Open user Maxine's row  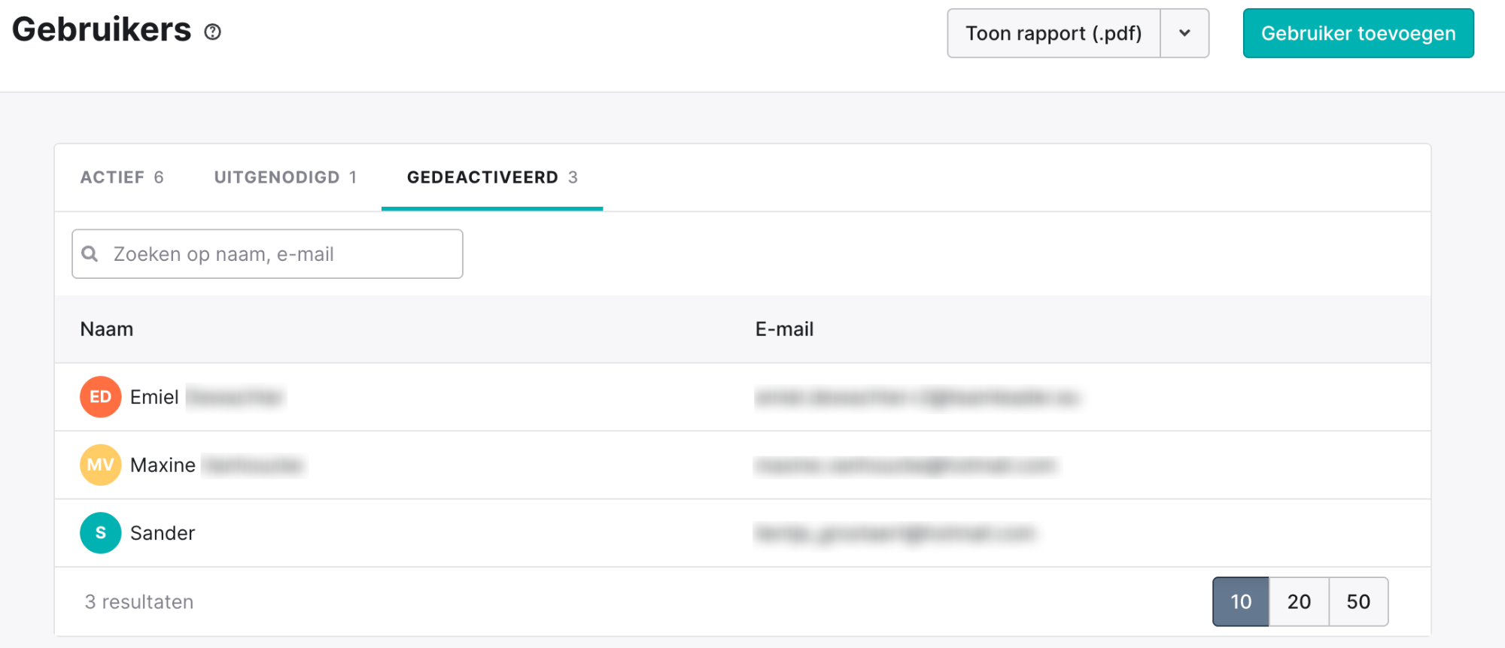click(x=743, y=465)
